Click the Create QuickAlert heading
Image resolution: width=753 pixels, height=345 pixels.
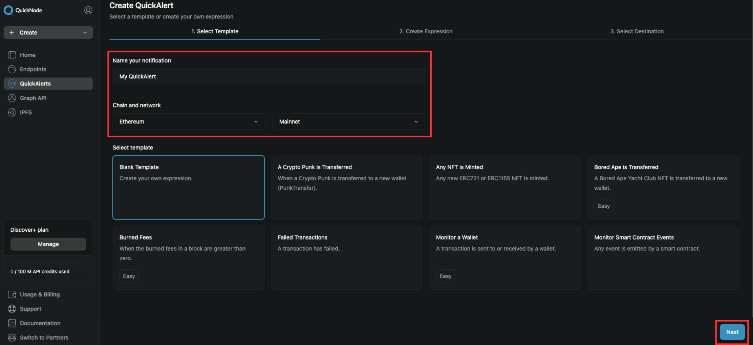[141, 5]
